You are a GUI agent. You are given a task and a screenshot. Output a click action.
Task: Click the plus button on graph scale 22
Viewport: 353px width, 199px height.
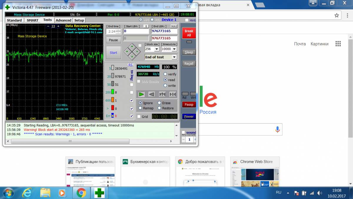pos(58,26)
